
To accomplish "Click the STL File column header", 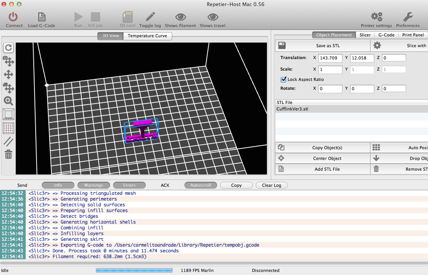I will tap(352, 102).
